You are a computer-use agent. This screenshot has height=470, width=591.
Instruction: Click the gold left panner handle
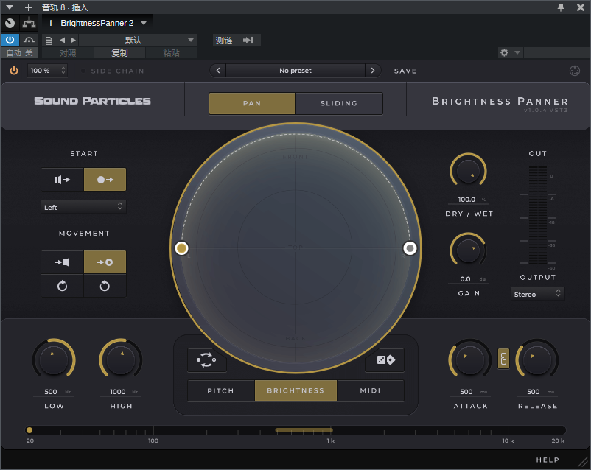tap(182, 248)
